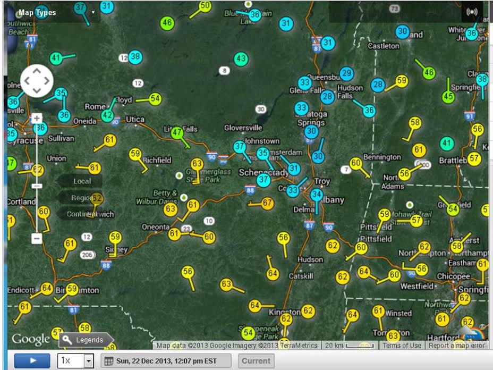Click the Oneonta city label
This screenshot has width=493, height=370.
point(156,227)
